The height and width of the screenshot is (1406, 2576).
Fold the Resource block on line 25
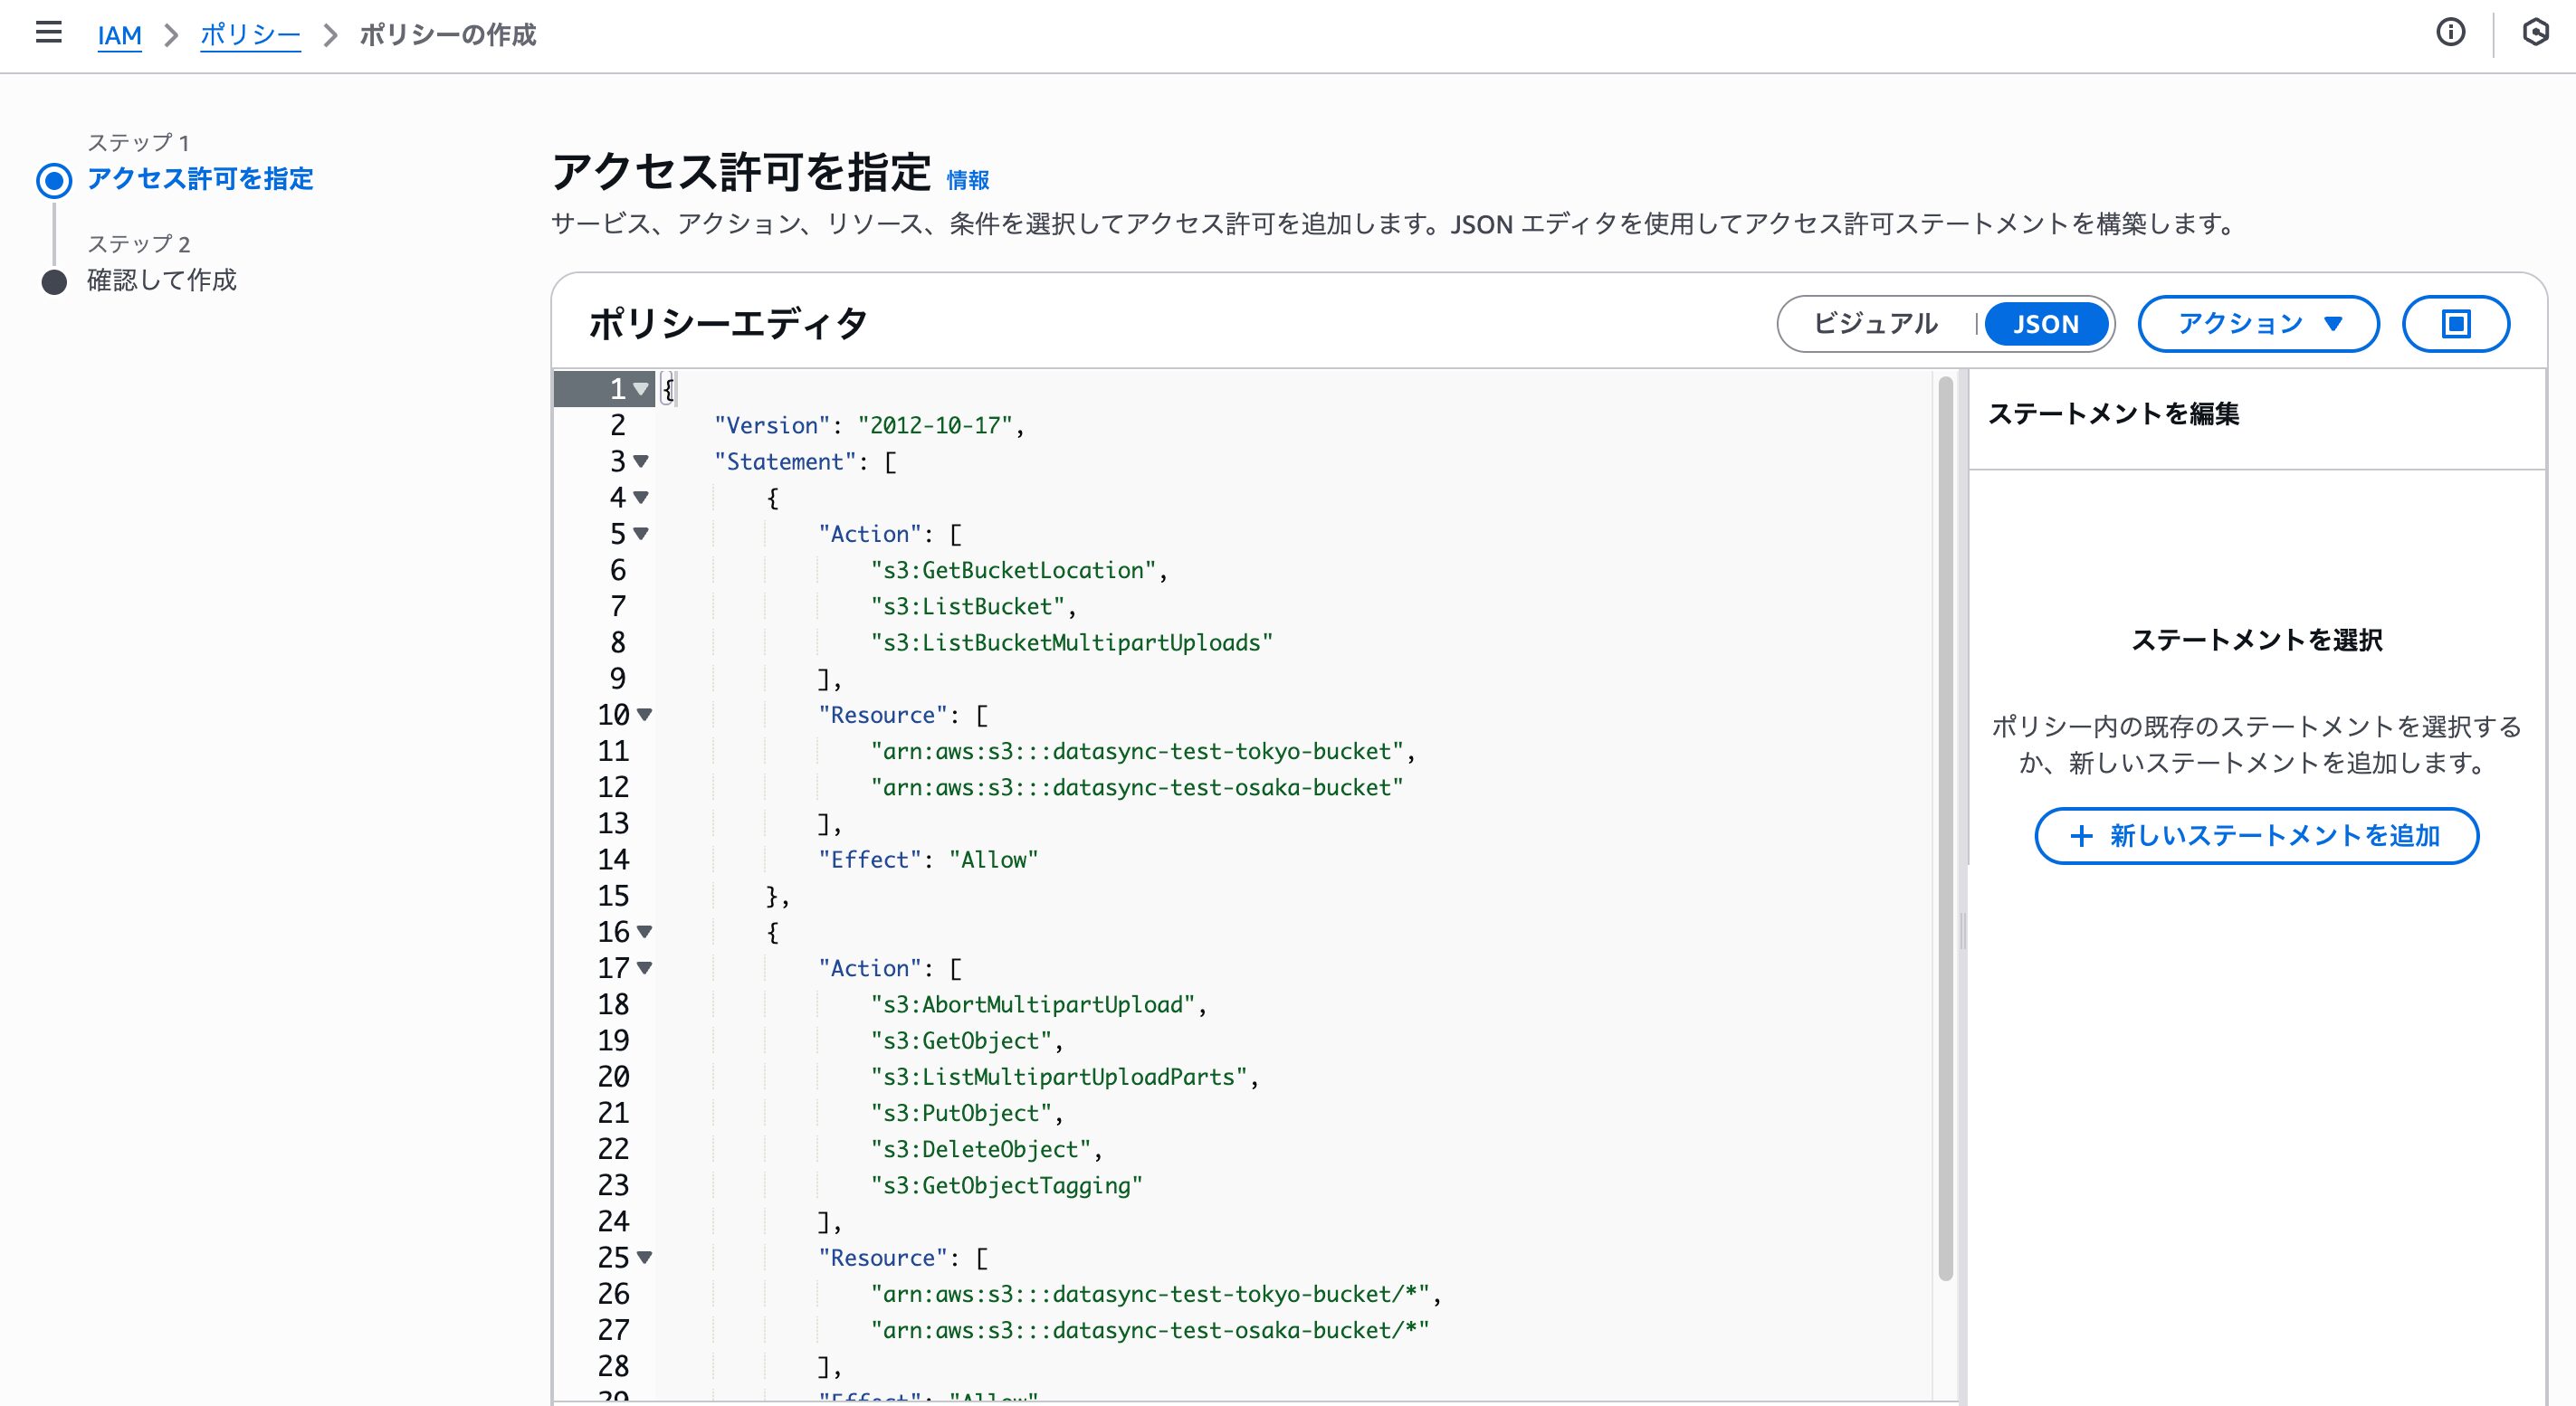point(645,1257)
